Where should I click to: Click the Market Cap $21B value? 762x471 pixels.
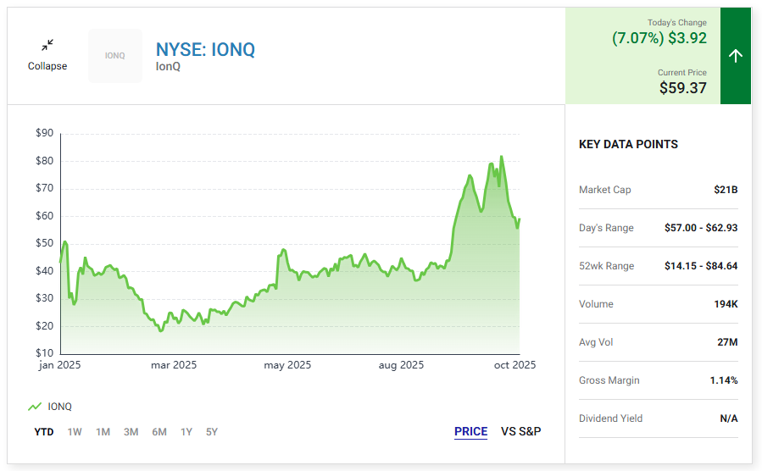(x=726, y=190)
